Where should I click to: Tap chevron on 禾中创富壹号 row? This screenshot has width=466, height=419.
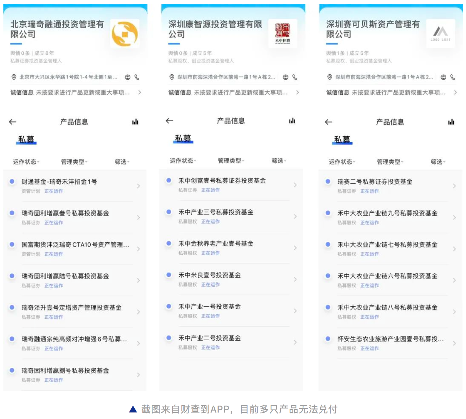(295, 185)
